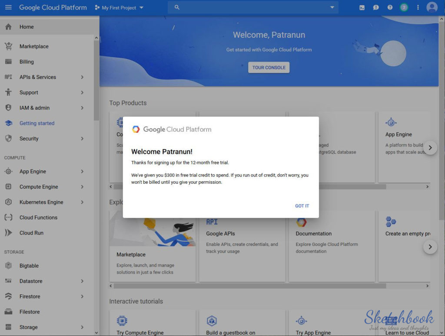Click the Cloud Run arrows icon
The image size is (445, 336).
point(9,233)
